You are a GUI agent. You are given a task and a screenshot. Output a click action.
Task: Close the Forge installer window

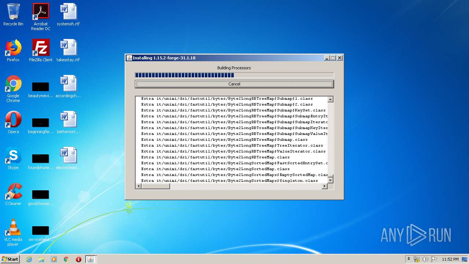340,58
